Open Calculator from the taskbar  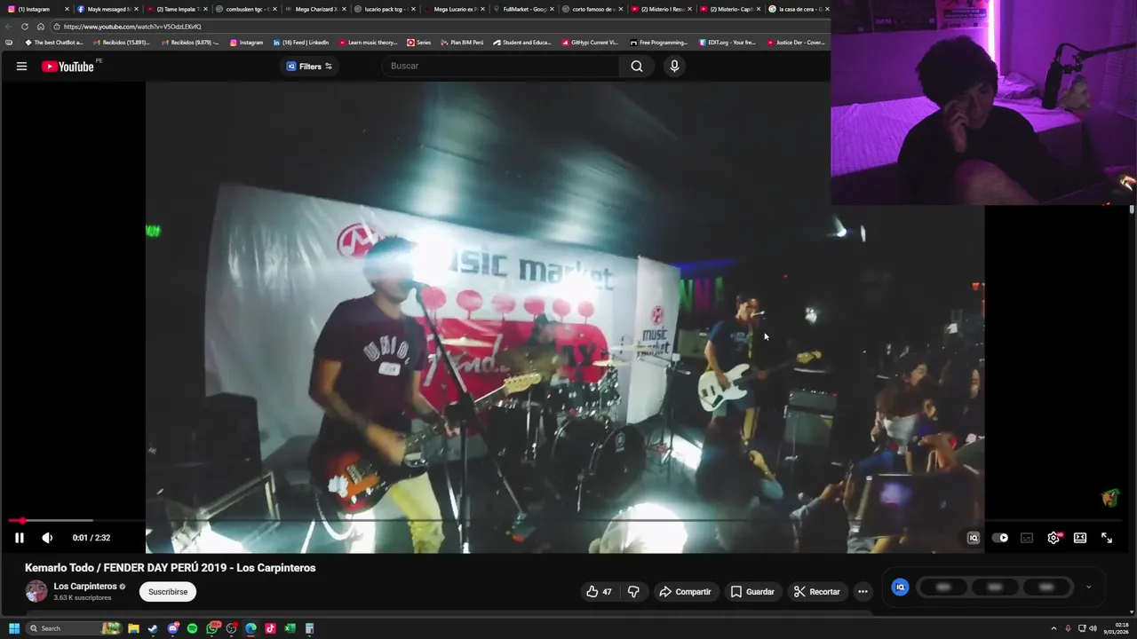(x=309, y=628)
